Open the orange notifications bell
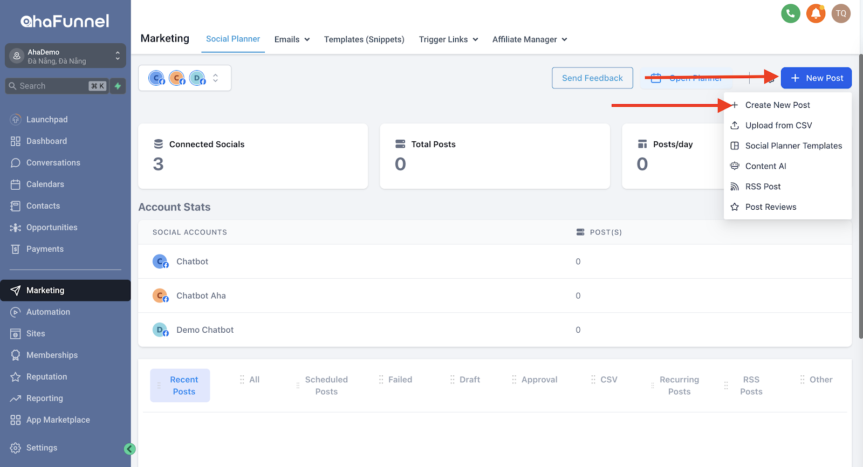 [x=816, y=13]
